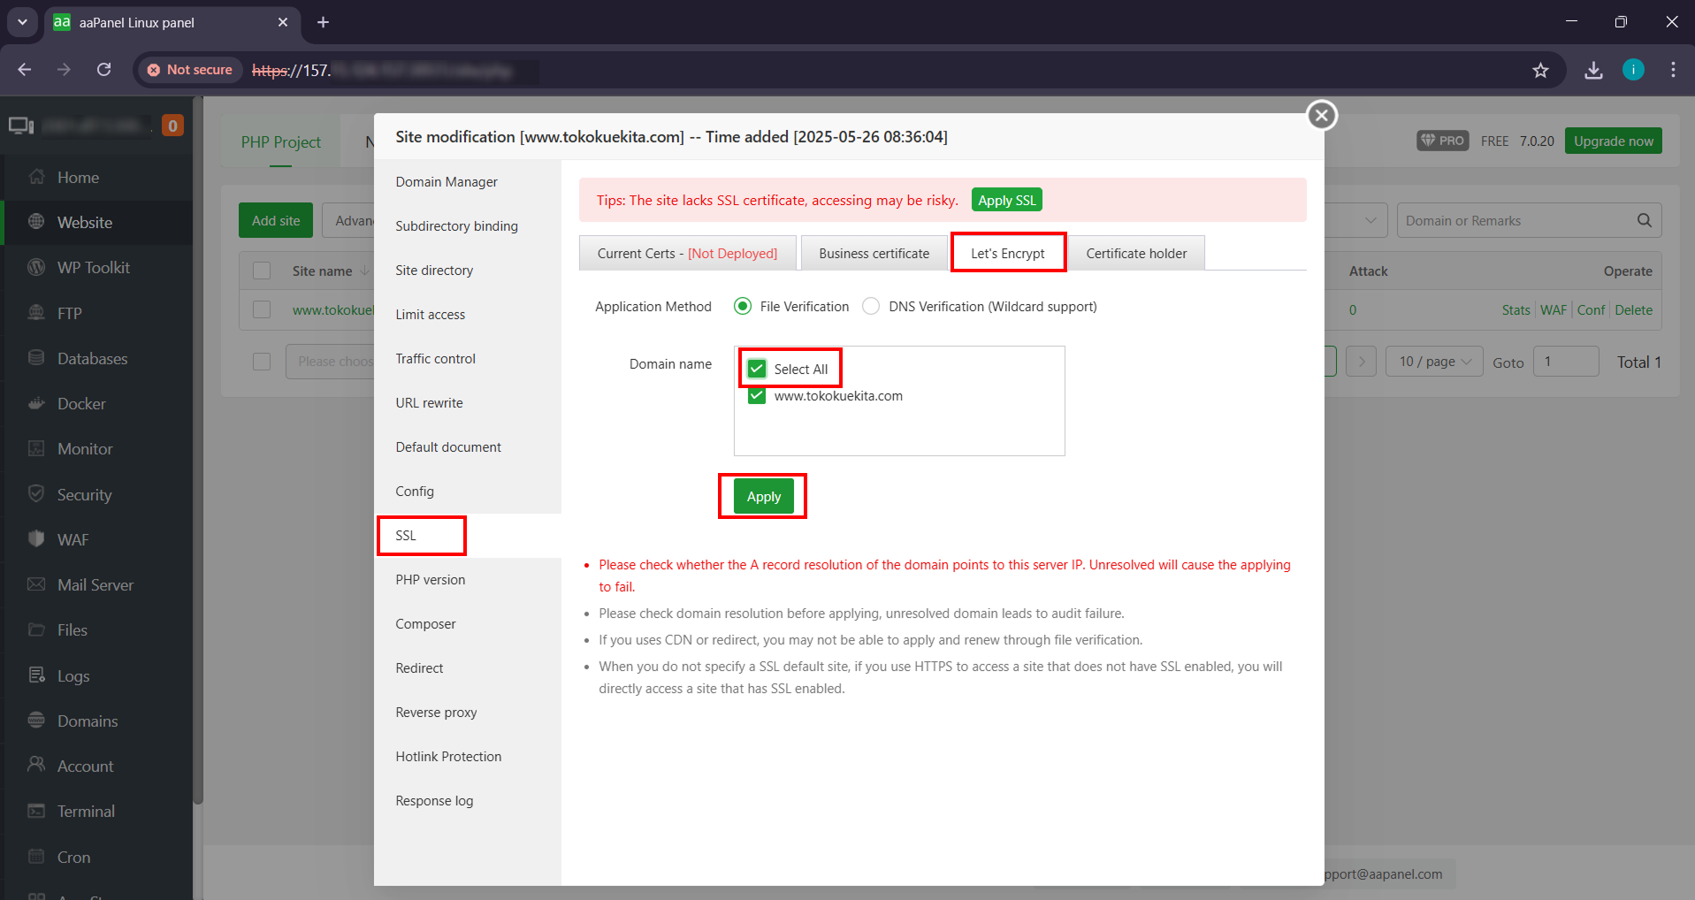Click Upgrade now
1695x900 pixels.
[1612, 140]
